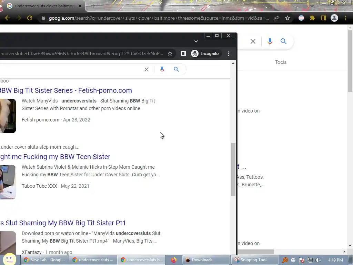Viewport: 353px width, 265px height.
Task: Open the thumbnail beside the May 22, 2021 result
Action: tap(8, 182)
